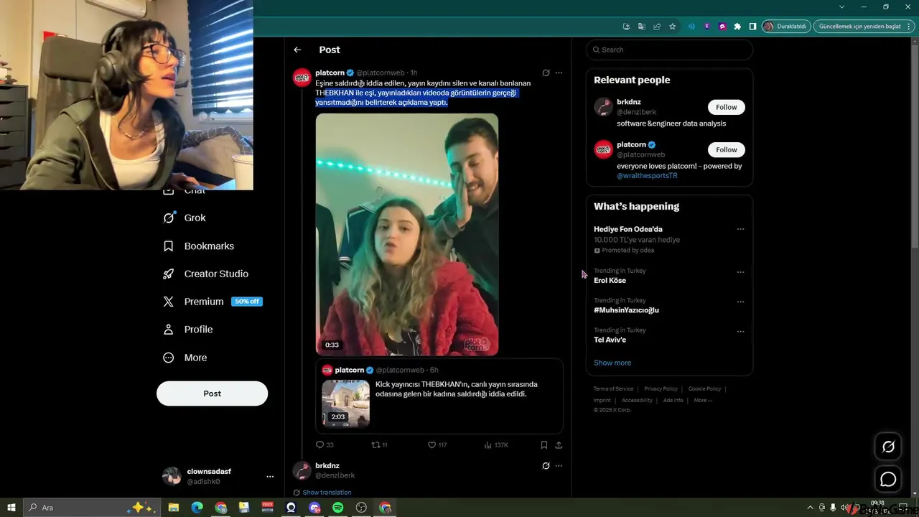The height and width of the screenshot is (517, 919).
Task: Click the translate page icon in address bar
Action: pyautogui.click(x=641, y=27)
